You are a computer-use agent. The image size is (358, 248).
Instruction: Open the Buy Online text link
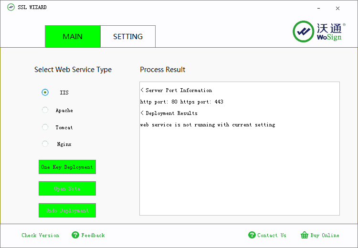pyautogui.click(x=325, y=235)
